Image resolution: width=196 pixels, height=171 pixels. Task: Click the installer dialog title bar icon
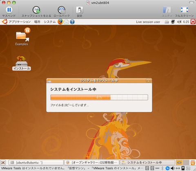click(x=49, y=81)
